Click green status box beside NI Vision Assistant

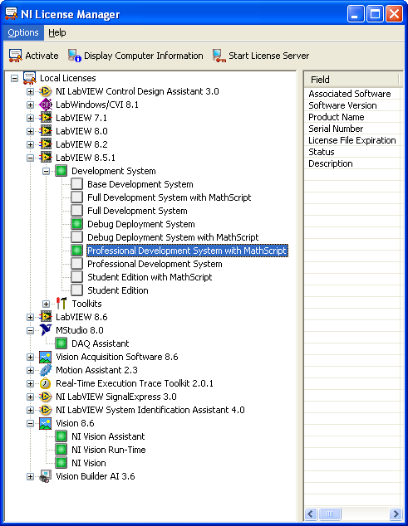pyautogui.click(x=61, y=436)
